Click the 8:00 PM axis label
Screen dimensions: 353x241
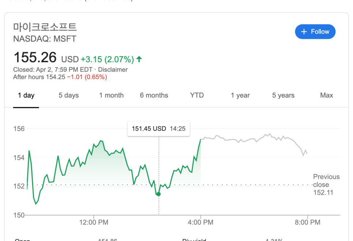pyautogui.click(x=307, y=222)
